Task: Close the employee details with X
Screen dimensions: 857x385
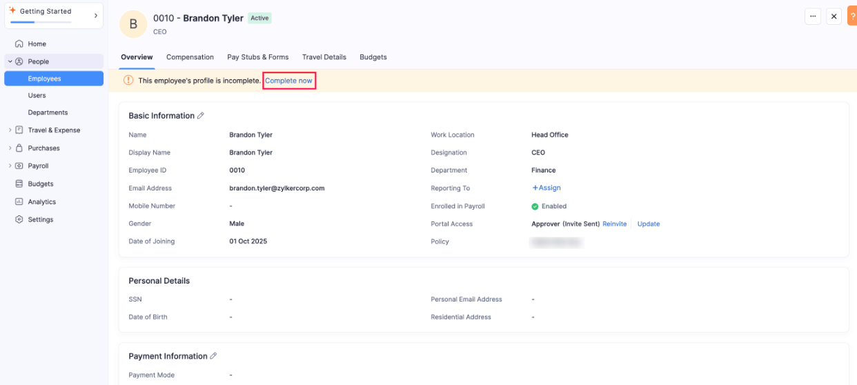Action: point(834,17)
